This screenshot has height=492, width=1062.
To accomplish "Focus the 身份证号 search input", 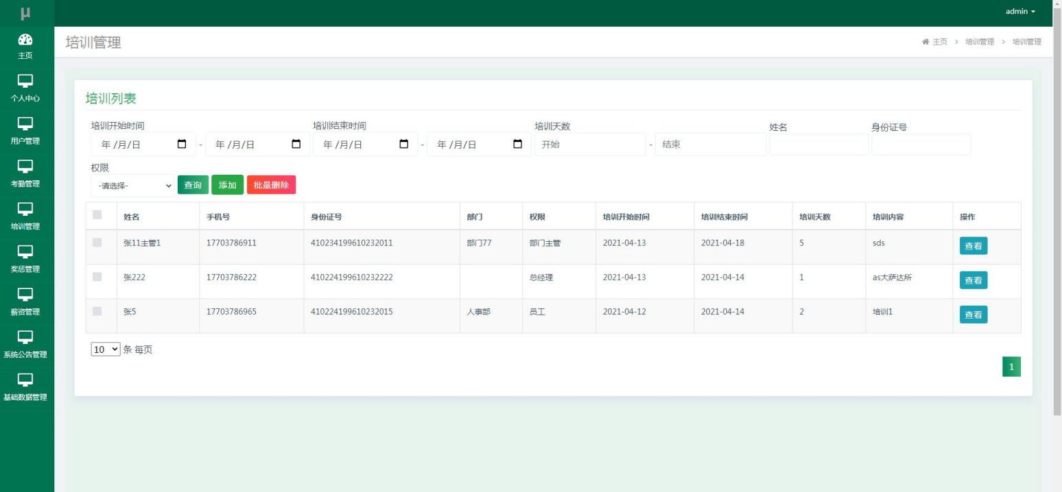I will tap(921, 145).
